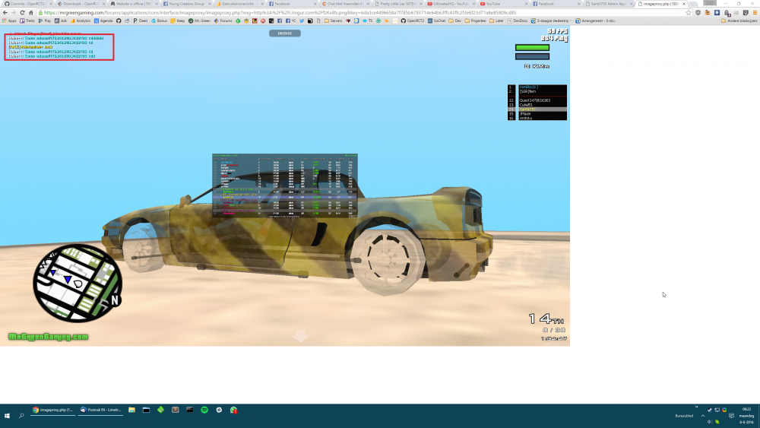760x428 pixels.
Task: Close the imageproxy.php tab
Action: click(684, 4)
